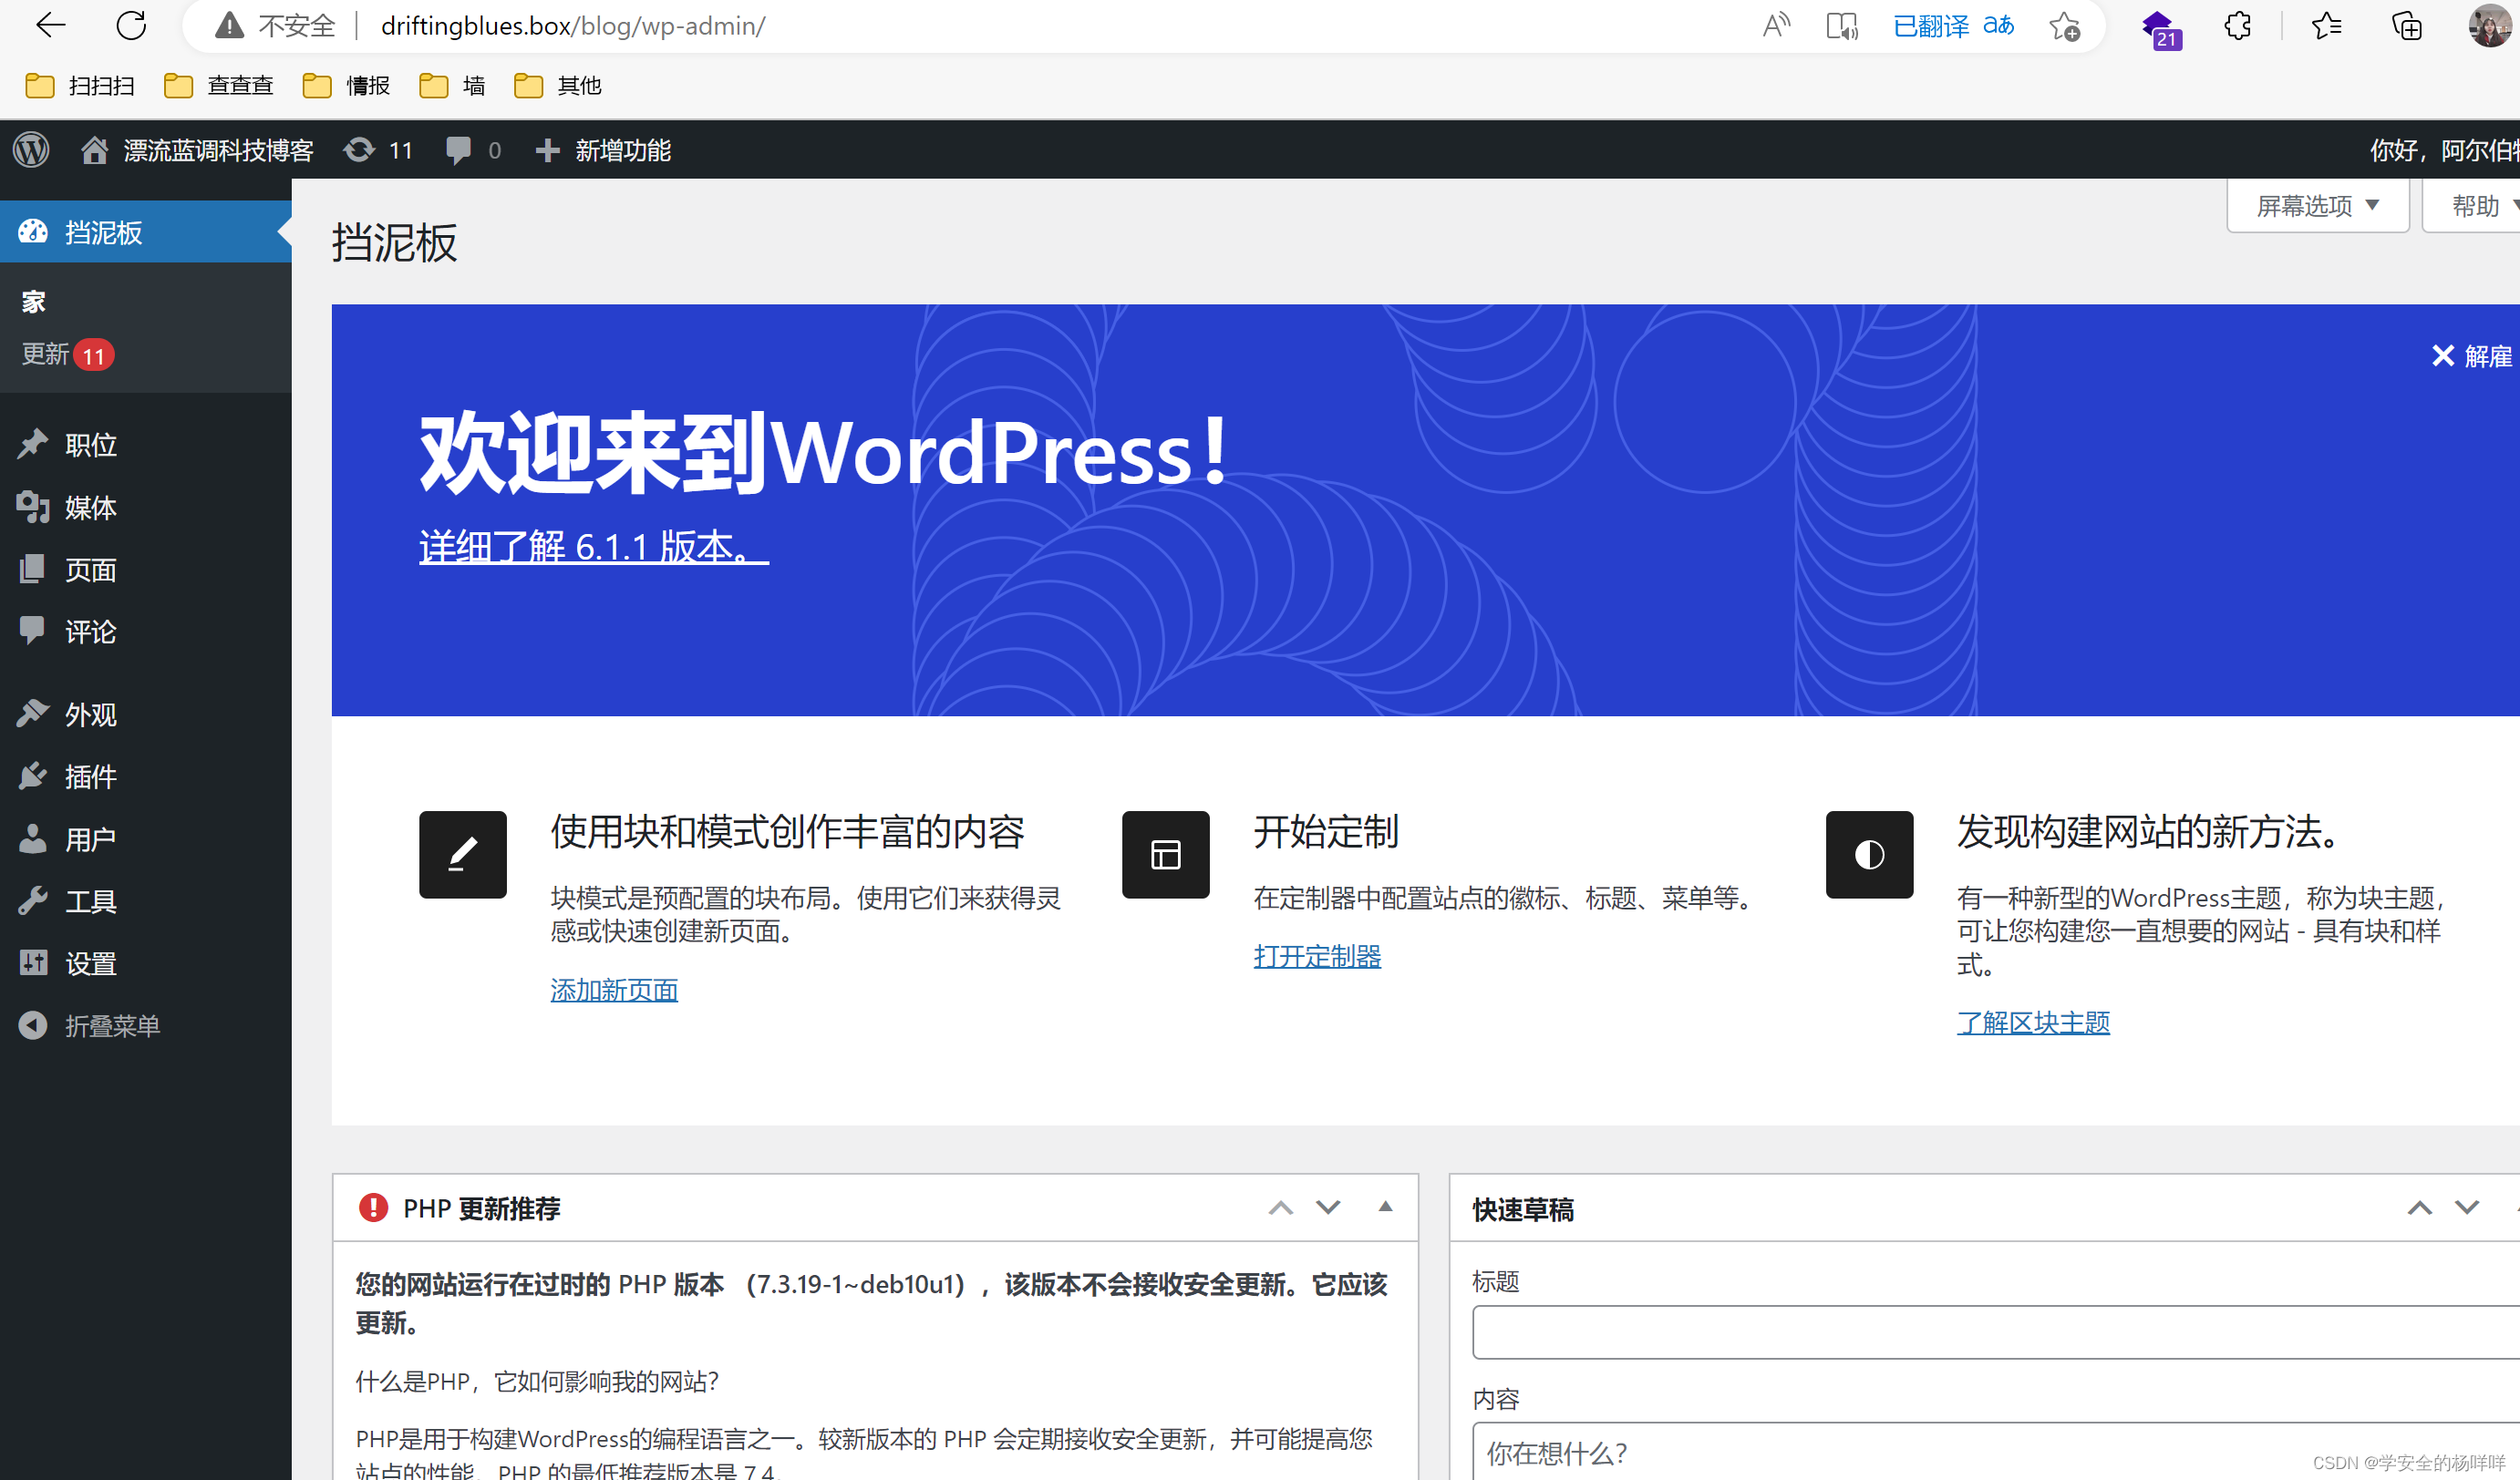Select 挡泥板 dashboard menu item
2520x1480 pixels.
click(146, 231)
